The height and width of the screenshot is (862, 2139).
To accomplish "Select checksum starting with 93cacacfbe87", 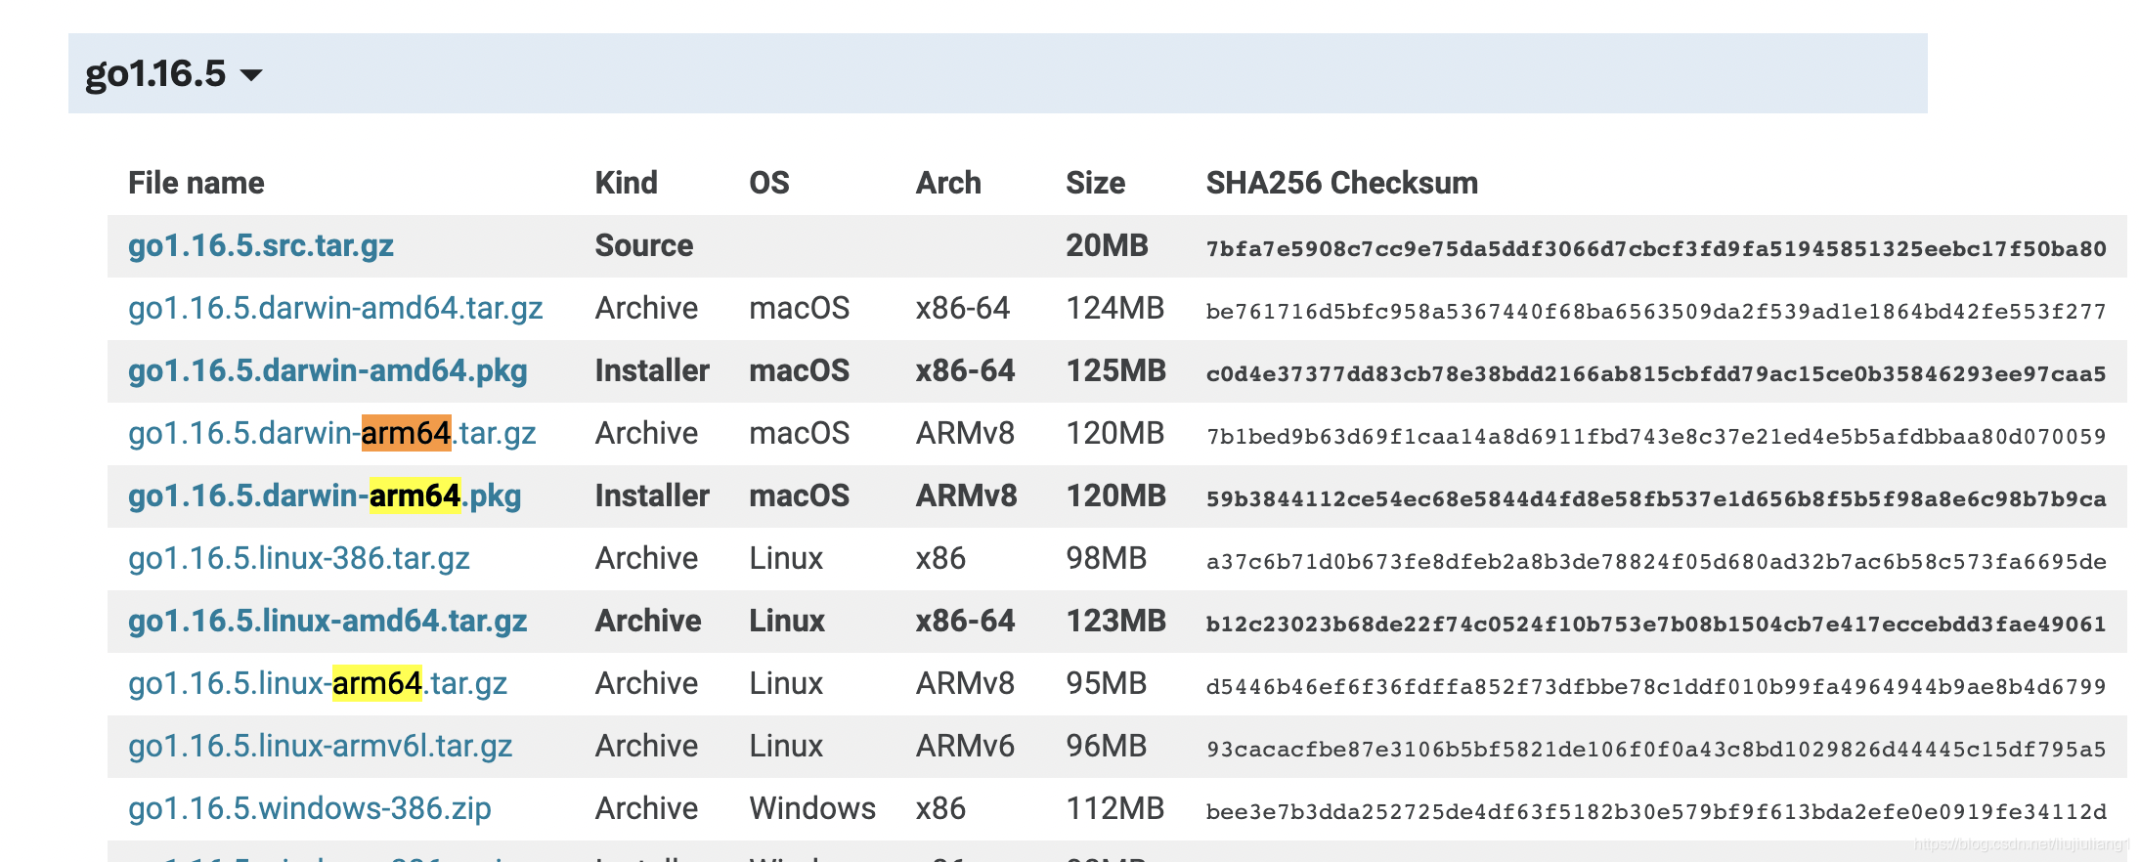I will (x=1656, y=749).
